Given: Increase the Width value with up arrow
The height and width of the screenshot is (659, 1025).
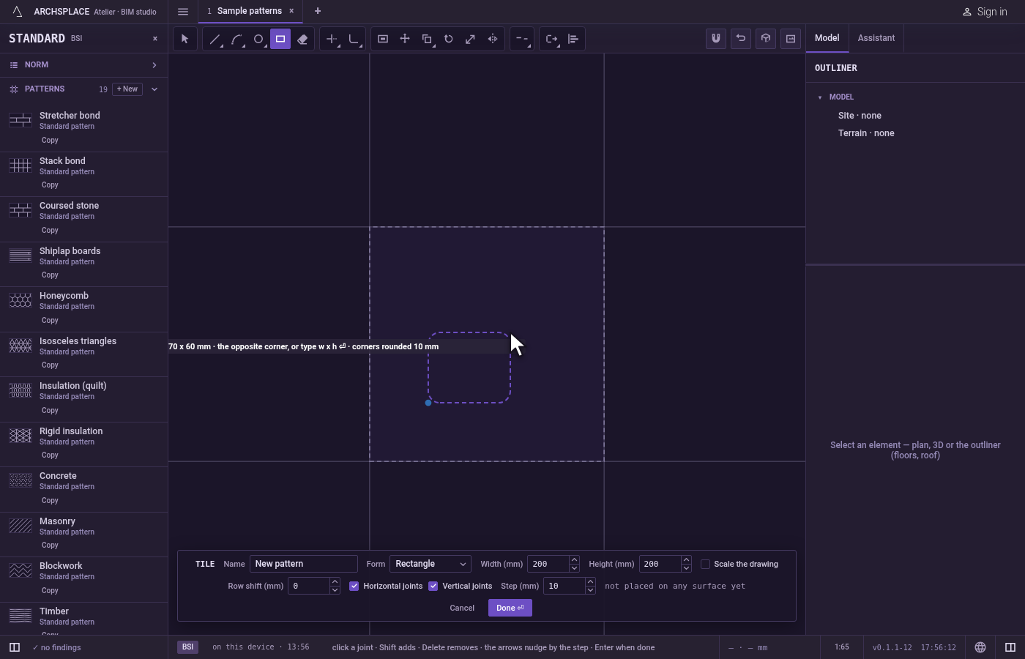Looking at the screenshot, I should tap(574, 560).
